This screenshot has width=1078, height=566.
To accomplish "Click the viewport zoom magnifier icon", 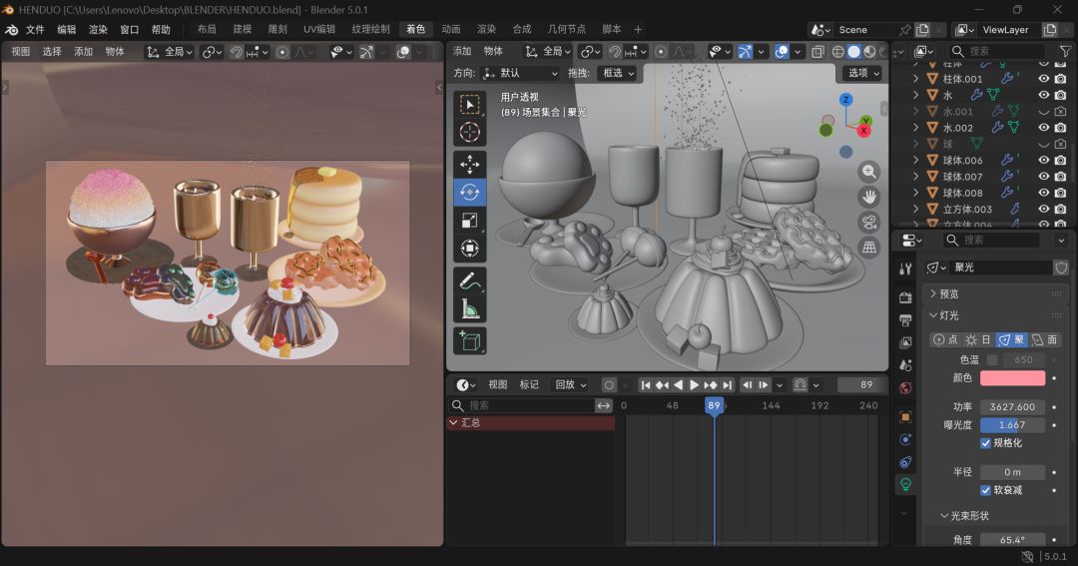I will [x=869, y=172].
